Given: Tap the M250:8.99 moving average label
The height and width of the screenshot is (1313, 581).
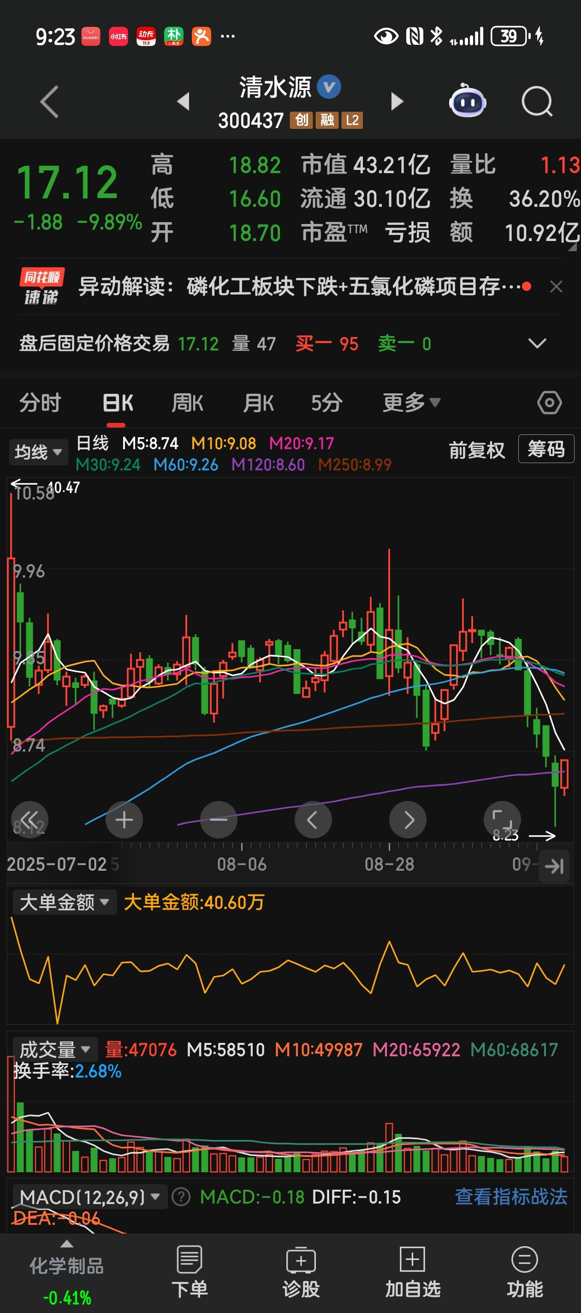Looking at the screenshot, I should coord(355,464).
